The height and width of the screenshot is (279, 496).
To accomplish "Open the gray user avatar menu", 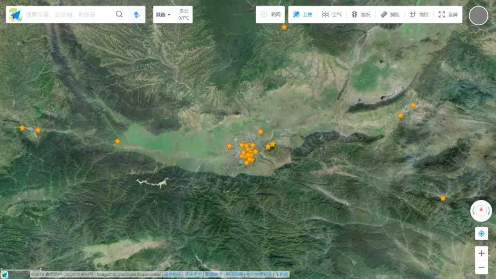I will point(478,16).
